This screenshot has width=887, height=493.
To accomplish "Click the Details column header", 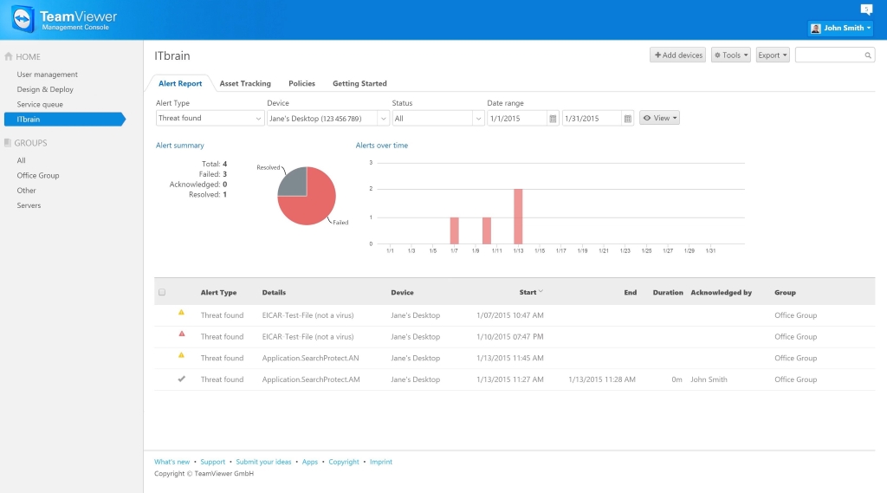I will click(x=274, y=293).
